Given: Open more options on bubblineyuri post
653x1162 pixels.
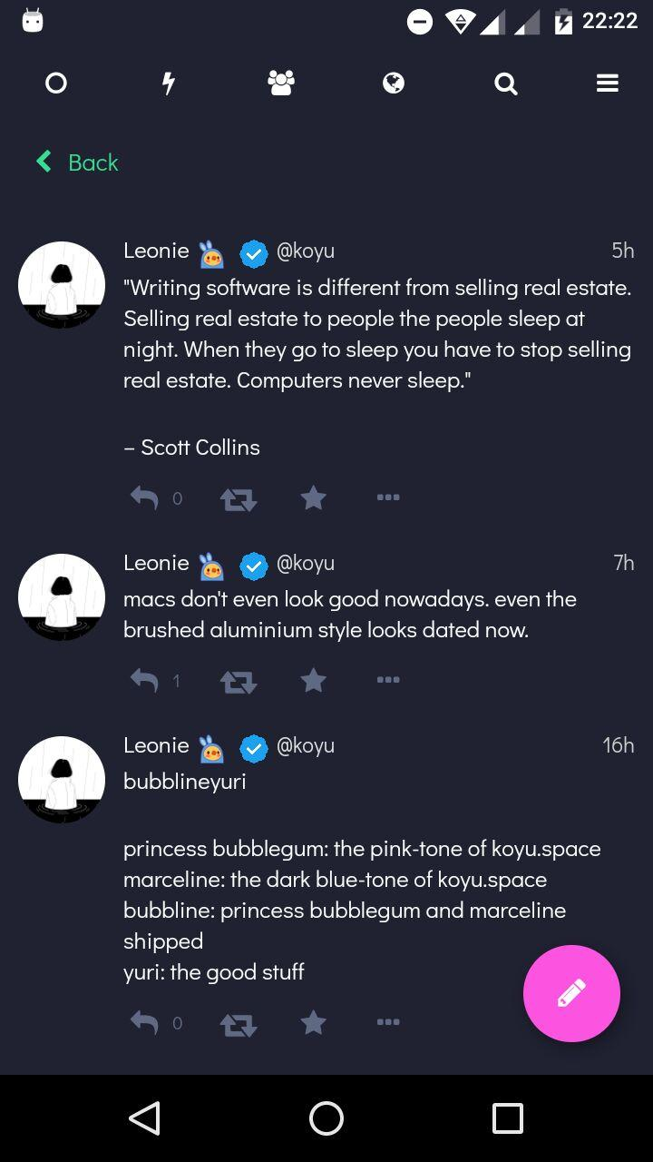Looking at the screenshot, I should 388,1022.
